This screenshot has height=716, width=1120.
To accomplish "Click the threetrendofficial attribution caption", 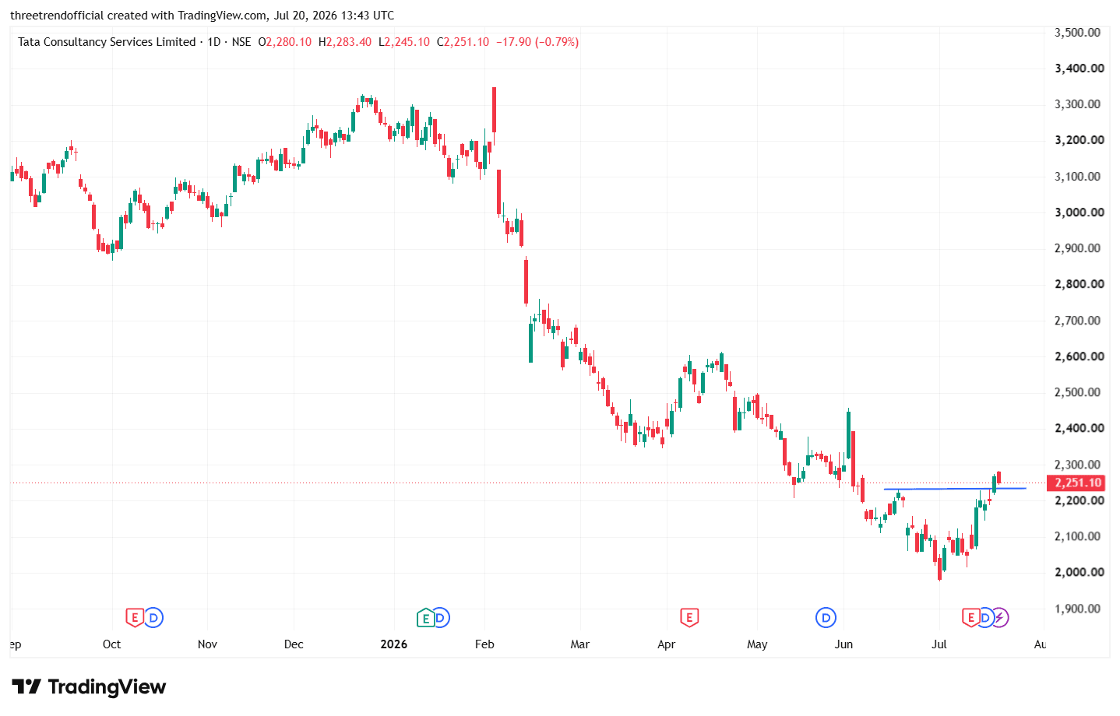I will 203,16.
